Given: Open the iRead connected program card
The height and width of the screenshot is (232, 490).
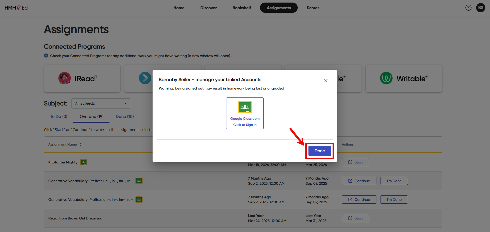Looking at the screenshot, I should [82, 78].
